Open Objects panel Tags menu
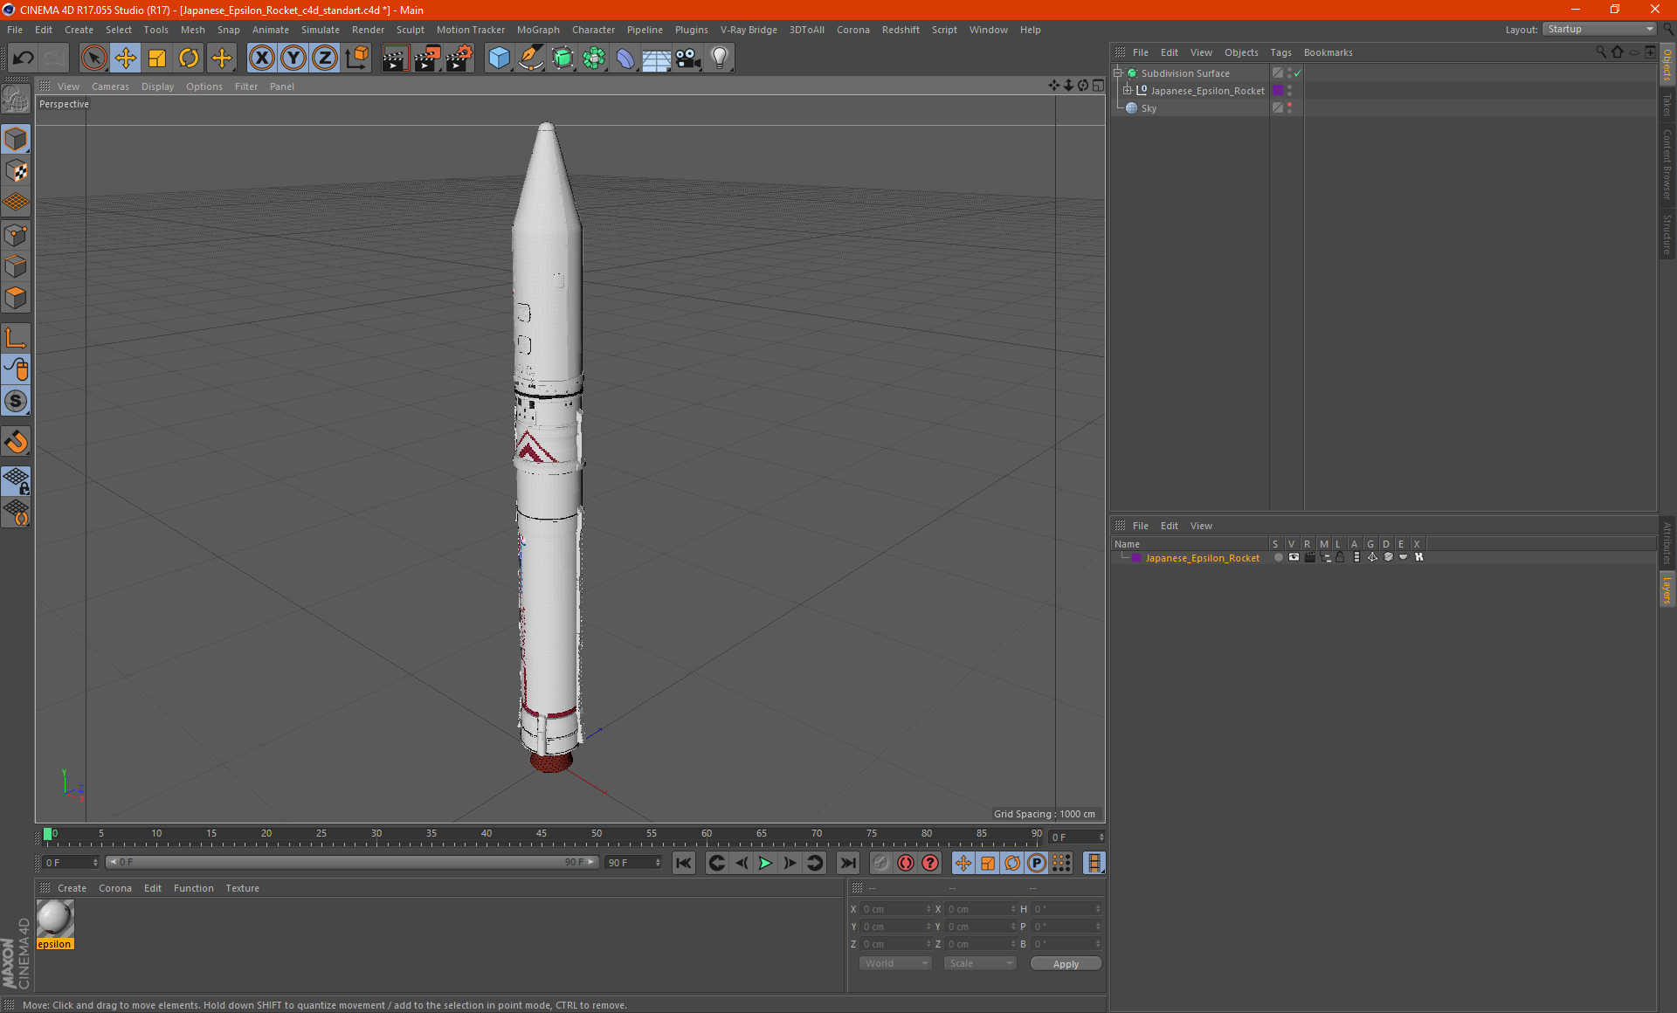Screen dimensions: 1677x1013 pos(1280,52)
